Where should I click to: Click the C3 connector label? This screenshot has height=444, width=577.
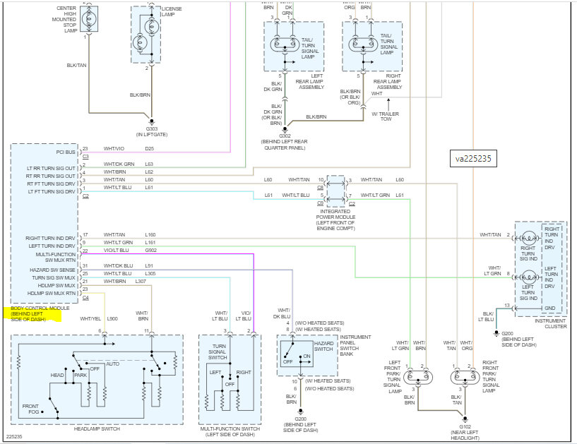85,157
